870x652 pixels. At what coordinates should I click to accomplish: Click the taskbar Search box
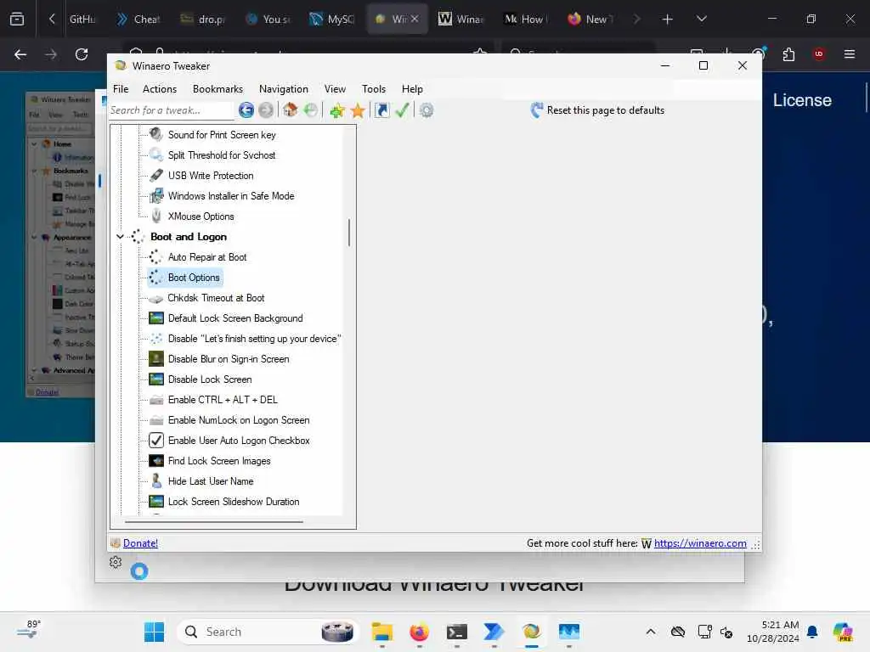point(268,632)
